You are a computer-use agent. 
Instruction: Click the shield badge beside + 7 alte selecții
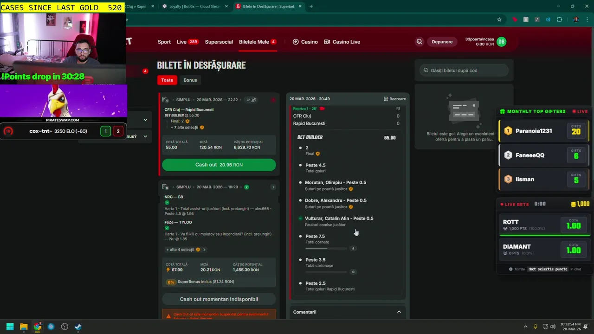(202, 127)
